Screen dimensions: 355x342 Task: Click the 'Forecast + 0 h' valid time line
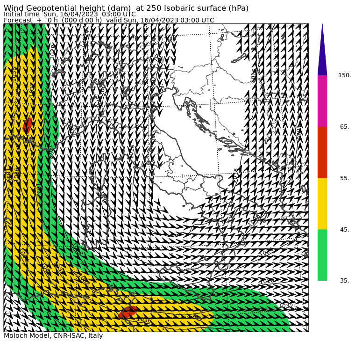point(109,21)
